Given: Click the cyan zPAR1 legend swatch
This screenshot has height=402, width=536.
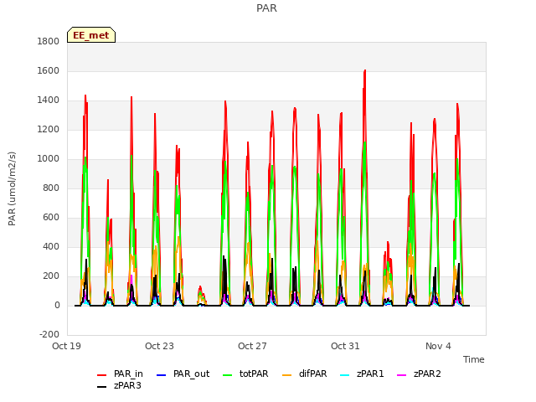Looking at the screenshot, I should point(345,375).
